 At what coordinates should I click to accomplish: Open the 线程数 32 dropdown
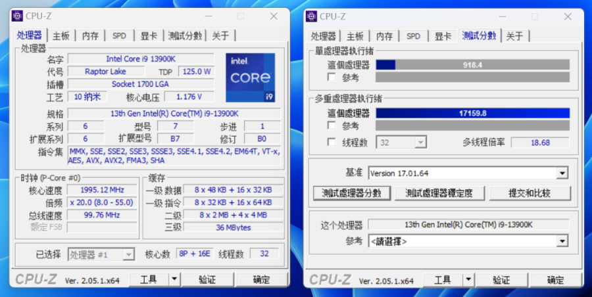click(x=401, y=143)
